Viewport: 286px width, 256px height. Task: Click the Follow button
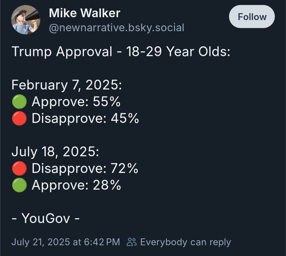tap(252, 17)
